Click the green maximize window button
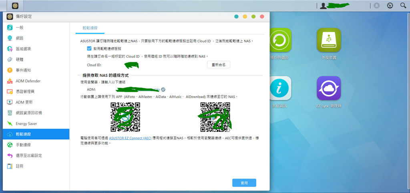Viewport: 410px width, 193px height. coord(253,16)
